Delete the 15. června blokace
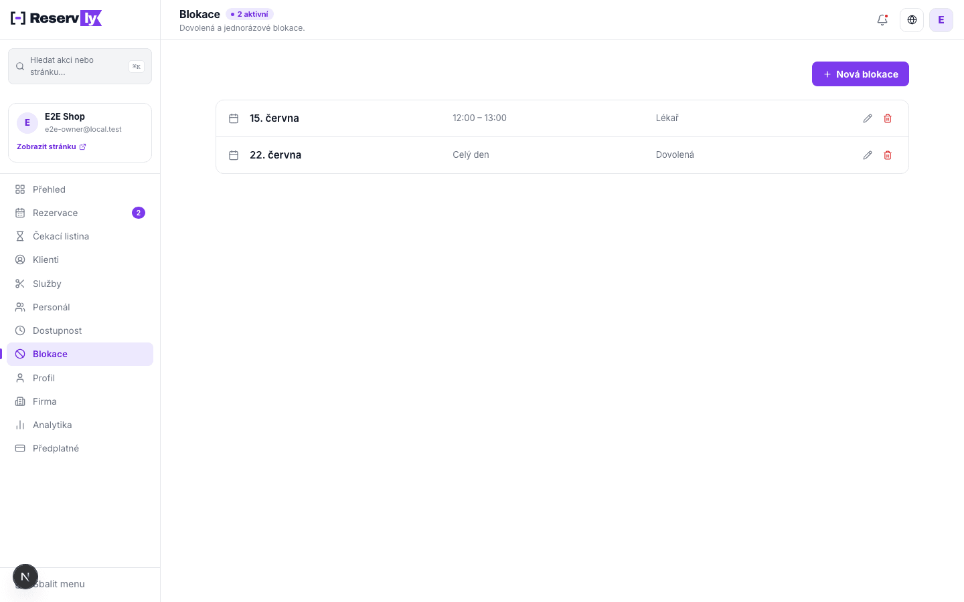The height and width of the screenshot is (602, 964). (888, 118)
